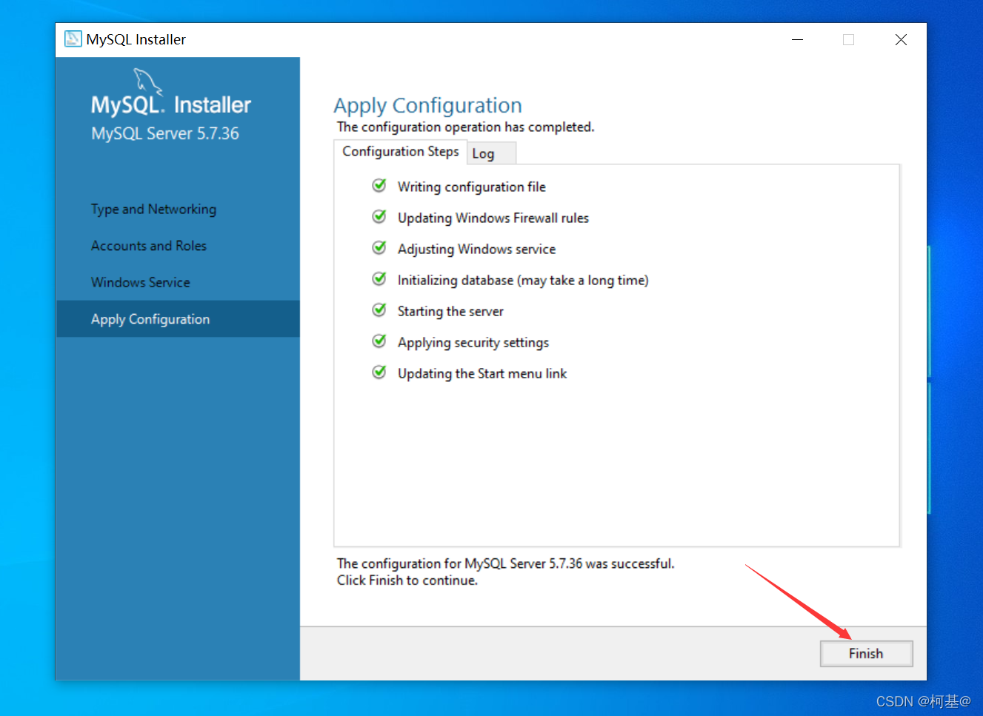
Task: Click green check icon for Initializing database
Action: point(379,278)
